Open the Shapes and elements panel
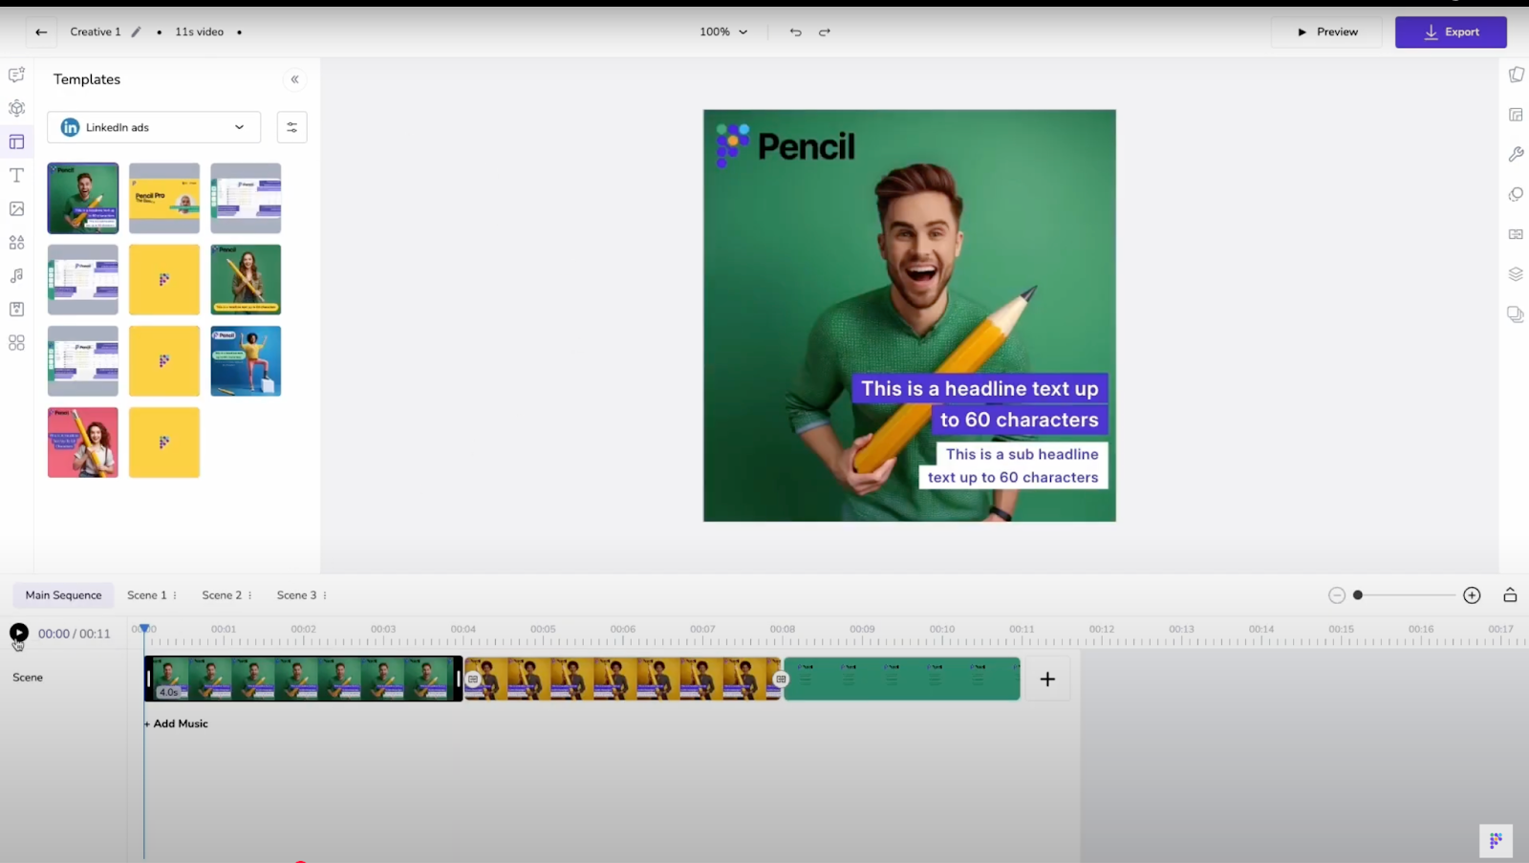The width and height of the screenshot is (1529, 863). point(16,242)
